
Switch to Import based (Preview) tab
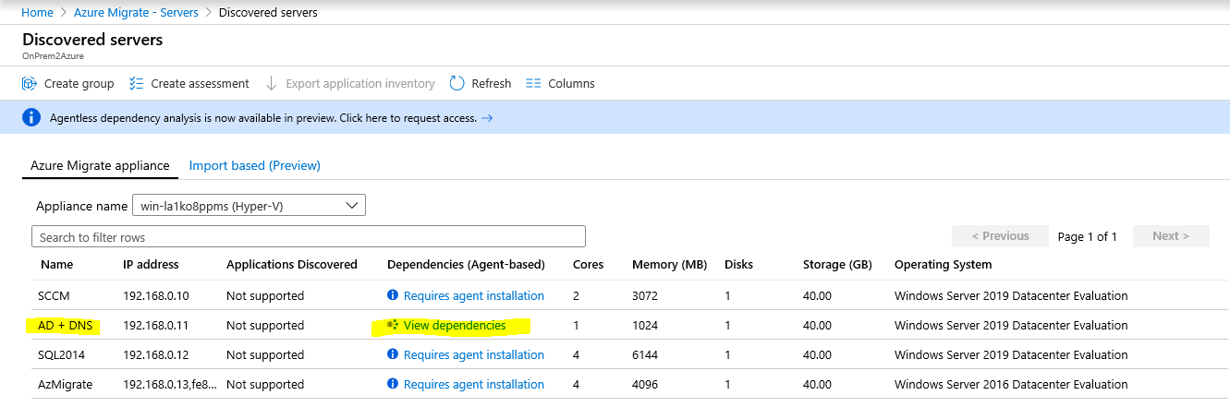pos(255,165)
